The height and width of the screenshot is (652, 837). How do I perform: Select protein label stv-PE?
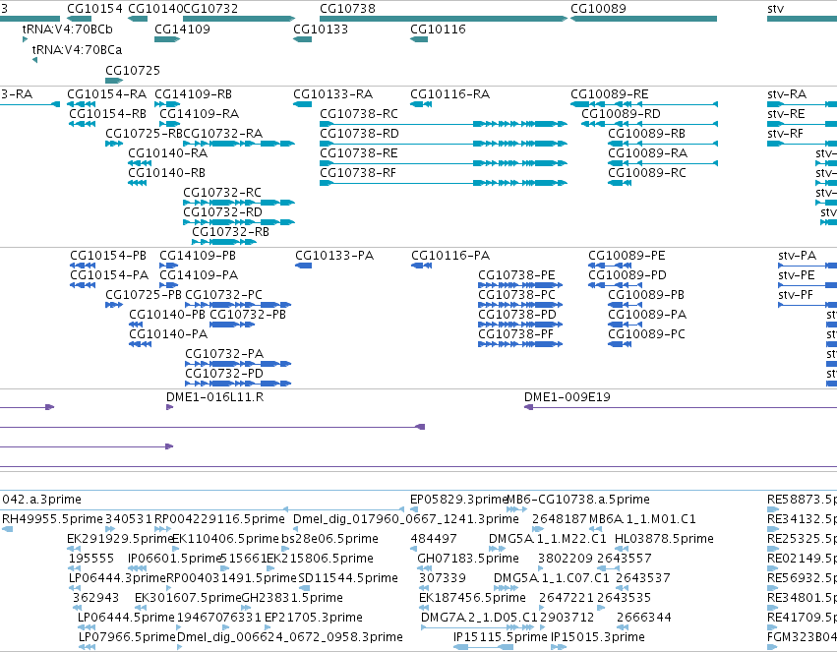797,275
